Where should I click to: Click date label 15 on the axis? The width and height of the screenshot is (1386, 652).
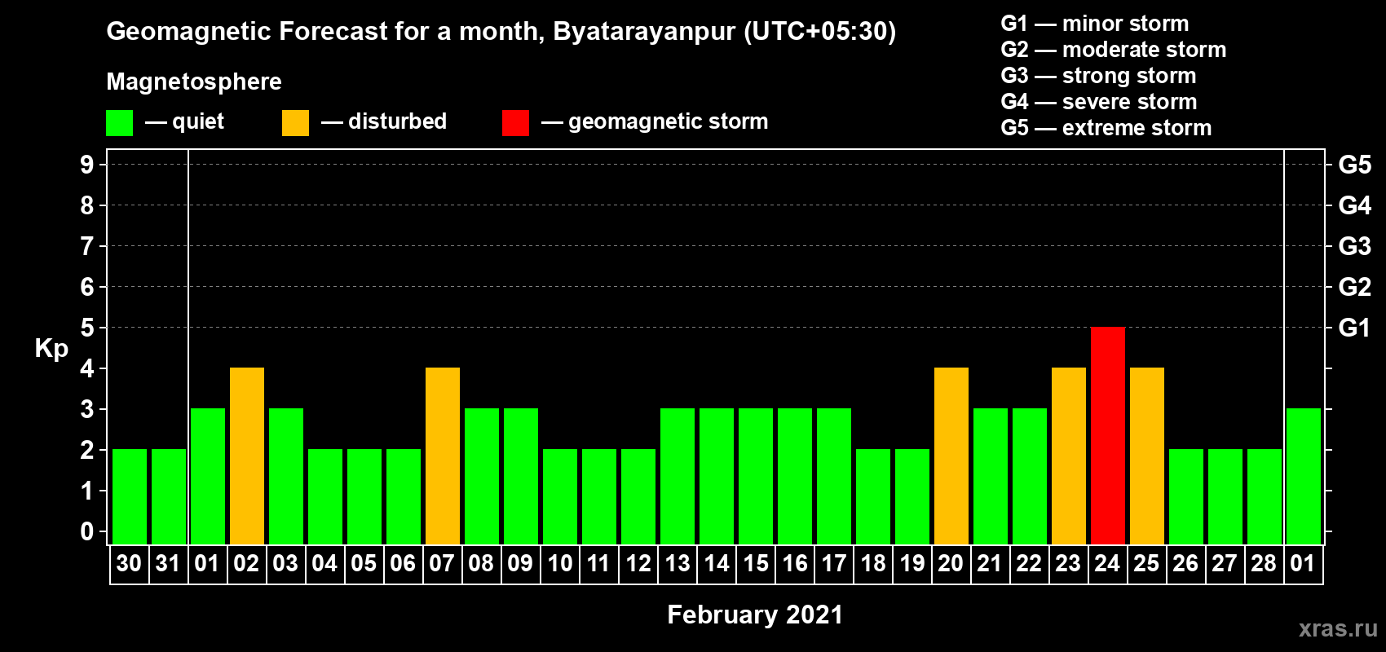[756, 564]
